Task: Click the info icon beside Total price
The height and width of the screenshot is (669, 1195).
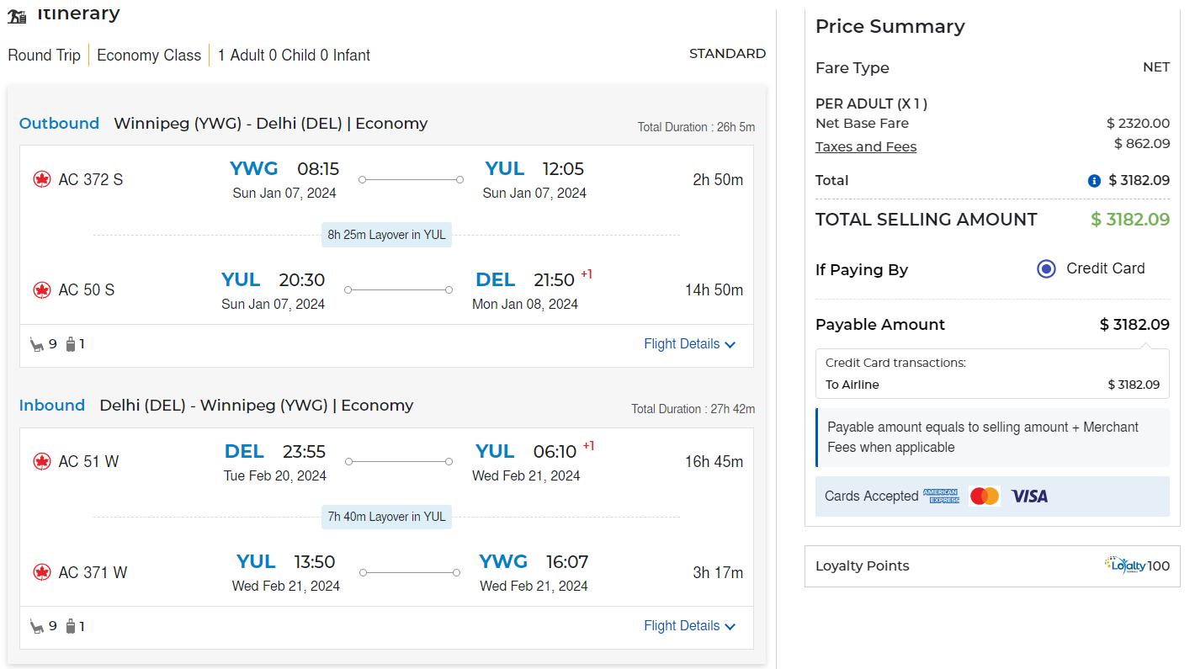Action: [1094, 181]
